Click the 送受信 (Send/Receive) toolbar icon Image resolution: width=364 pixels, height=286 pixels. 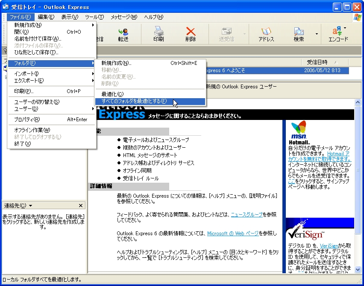click(226, 34)
